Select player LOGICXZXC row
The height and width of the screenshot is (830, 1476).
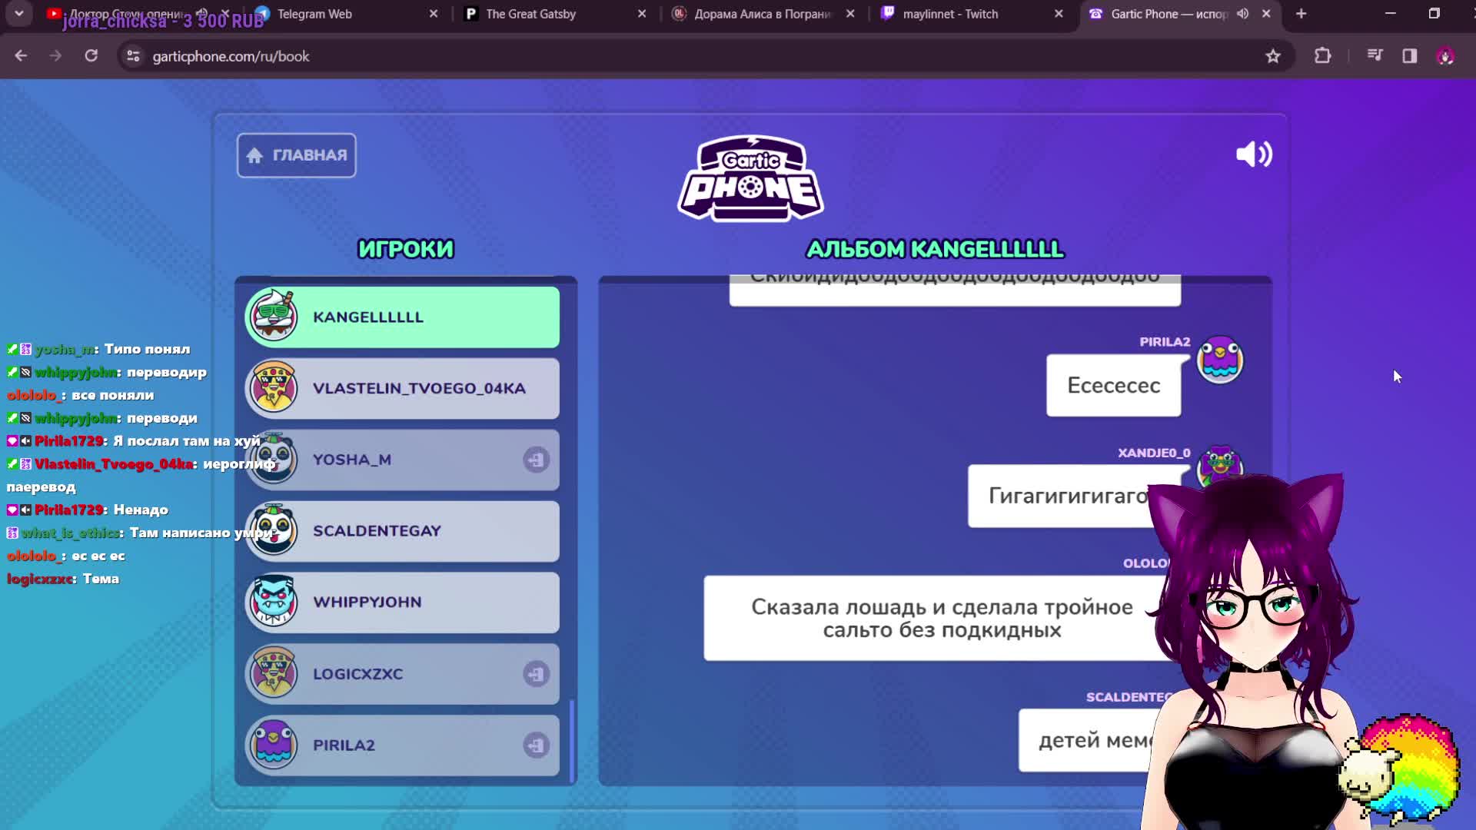click(x=402, y=674)
